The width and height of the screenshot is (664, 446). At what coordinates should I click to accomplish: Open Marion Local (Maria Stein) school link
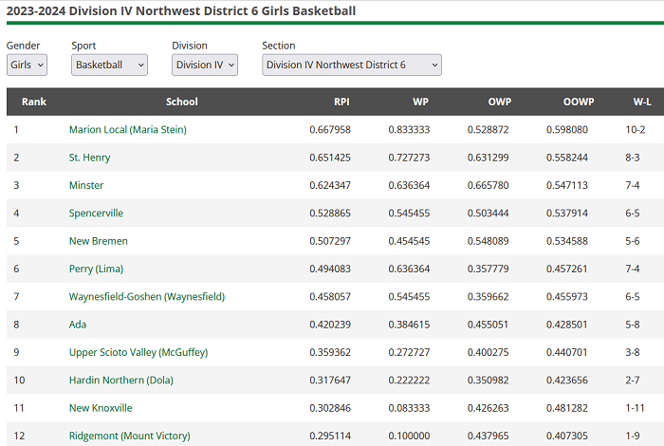[127, 129]
